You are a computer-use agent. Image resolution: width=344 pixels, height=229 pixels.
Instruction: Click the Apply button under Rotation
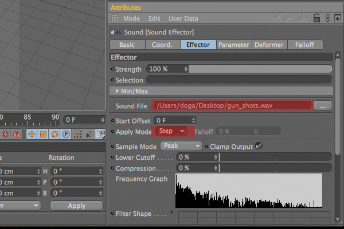[x=77, y=206]
